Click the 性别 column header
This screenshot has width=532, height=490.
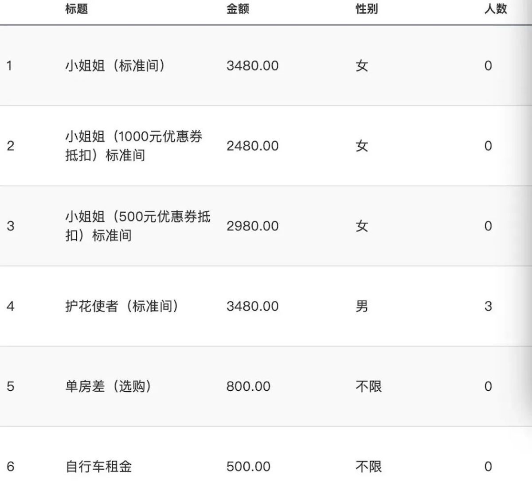coord(367,8)
